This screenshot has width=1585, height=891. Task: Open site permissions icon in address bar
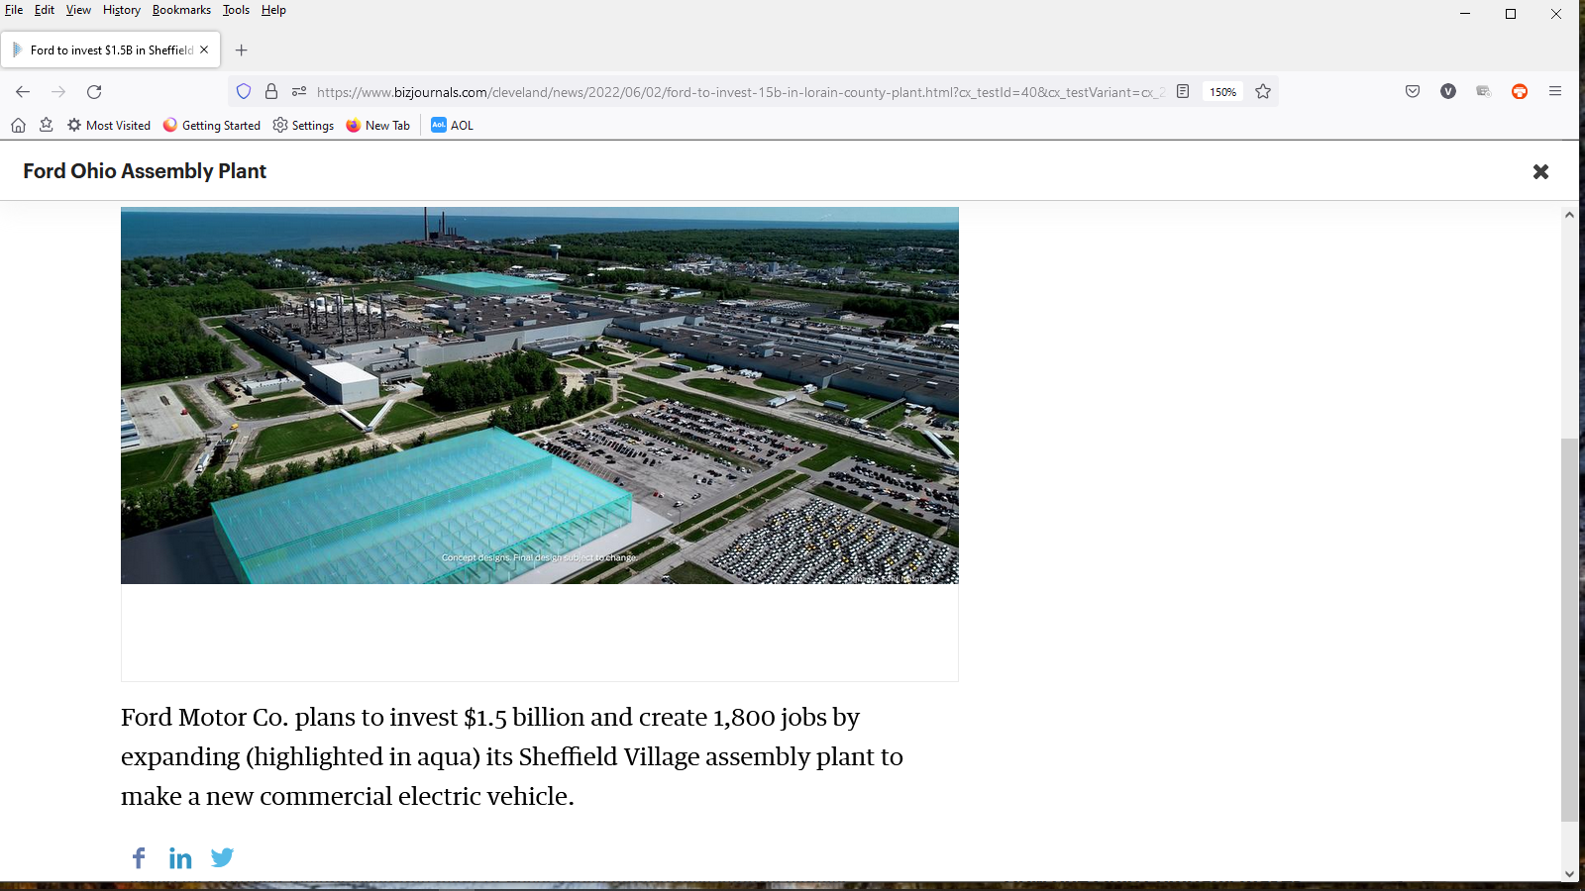[x=299, y=92]
